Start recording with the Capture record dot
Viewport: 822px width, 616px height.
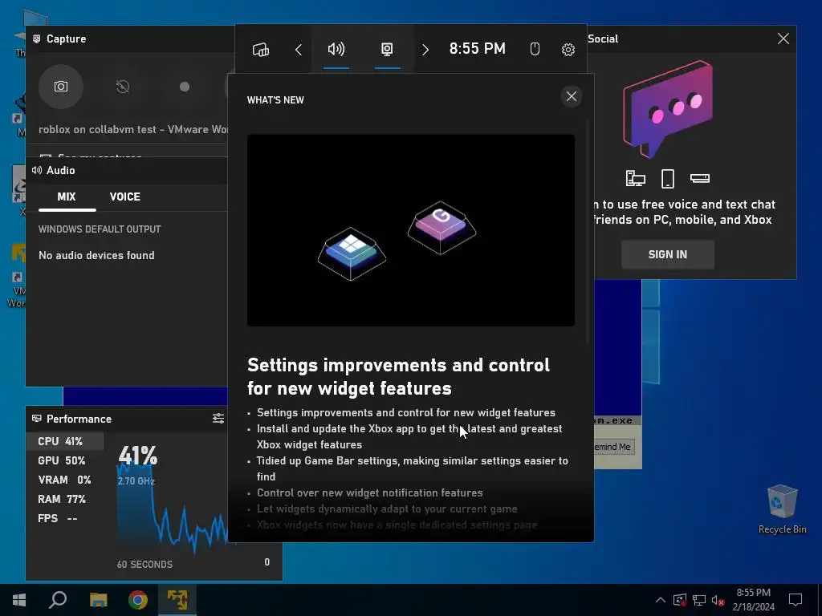185,87
